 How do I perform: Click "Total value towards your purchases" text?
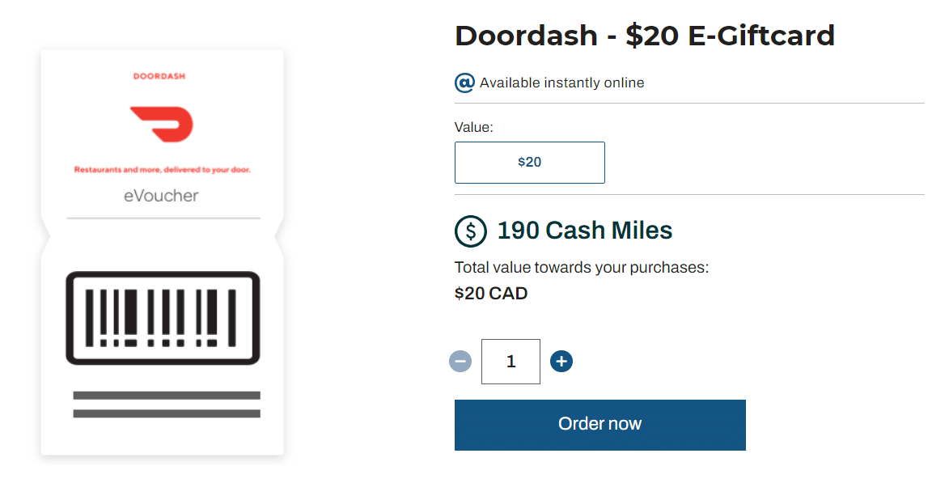click(x=581, y=267)
